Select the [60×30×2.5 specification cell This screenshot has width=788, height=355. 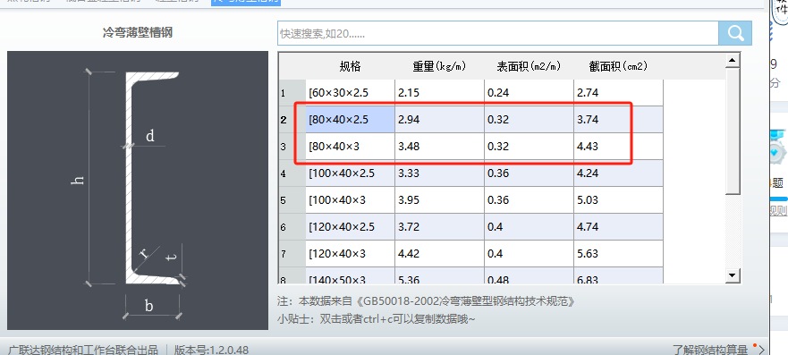[x=351, y=93]
